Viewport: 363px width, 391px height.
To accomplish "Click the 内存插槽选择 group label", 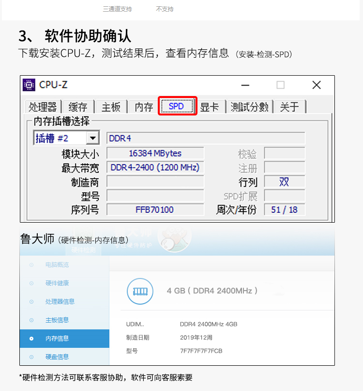I will tap(61, 121).
